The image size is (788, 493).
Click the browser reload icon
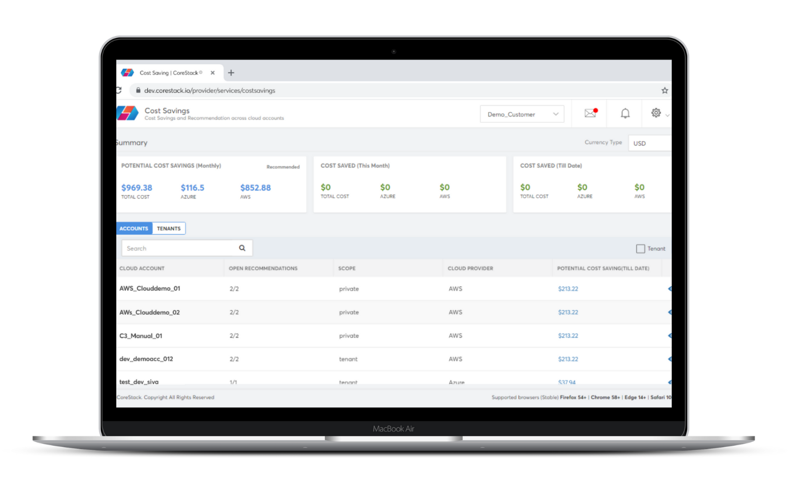[x=119, y=90]
